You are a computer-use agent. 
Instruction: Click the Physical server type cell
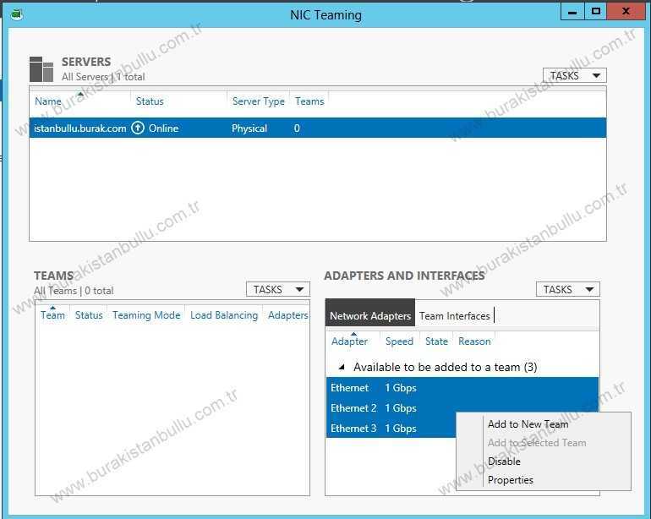249,128
